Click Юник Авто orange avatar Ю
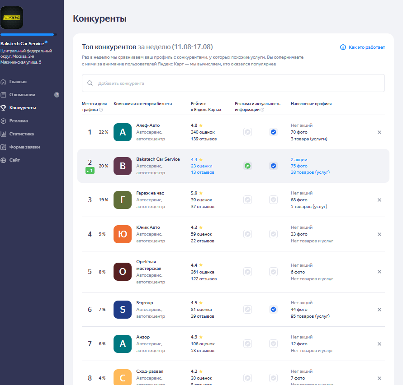 [123, 234]
